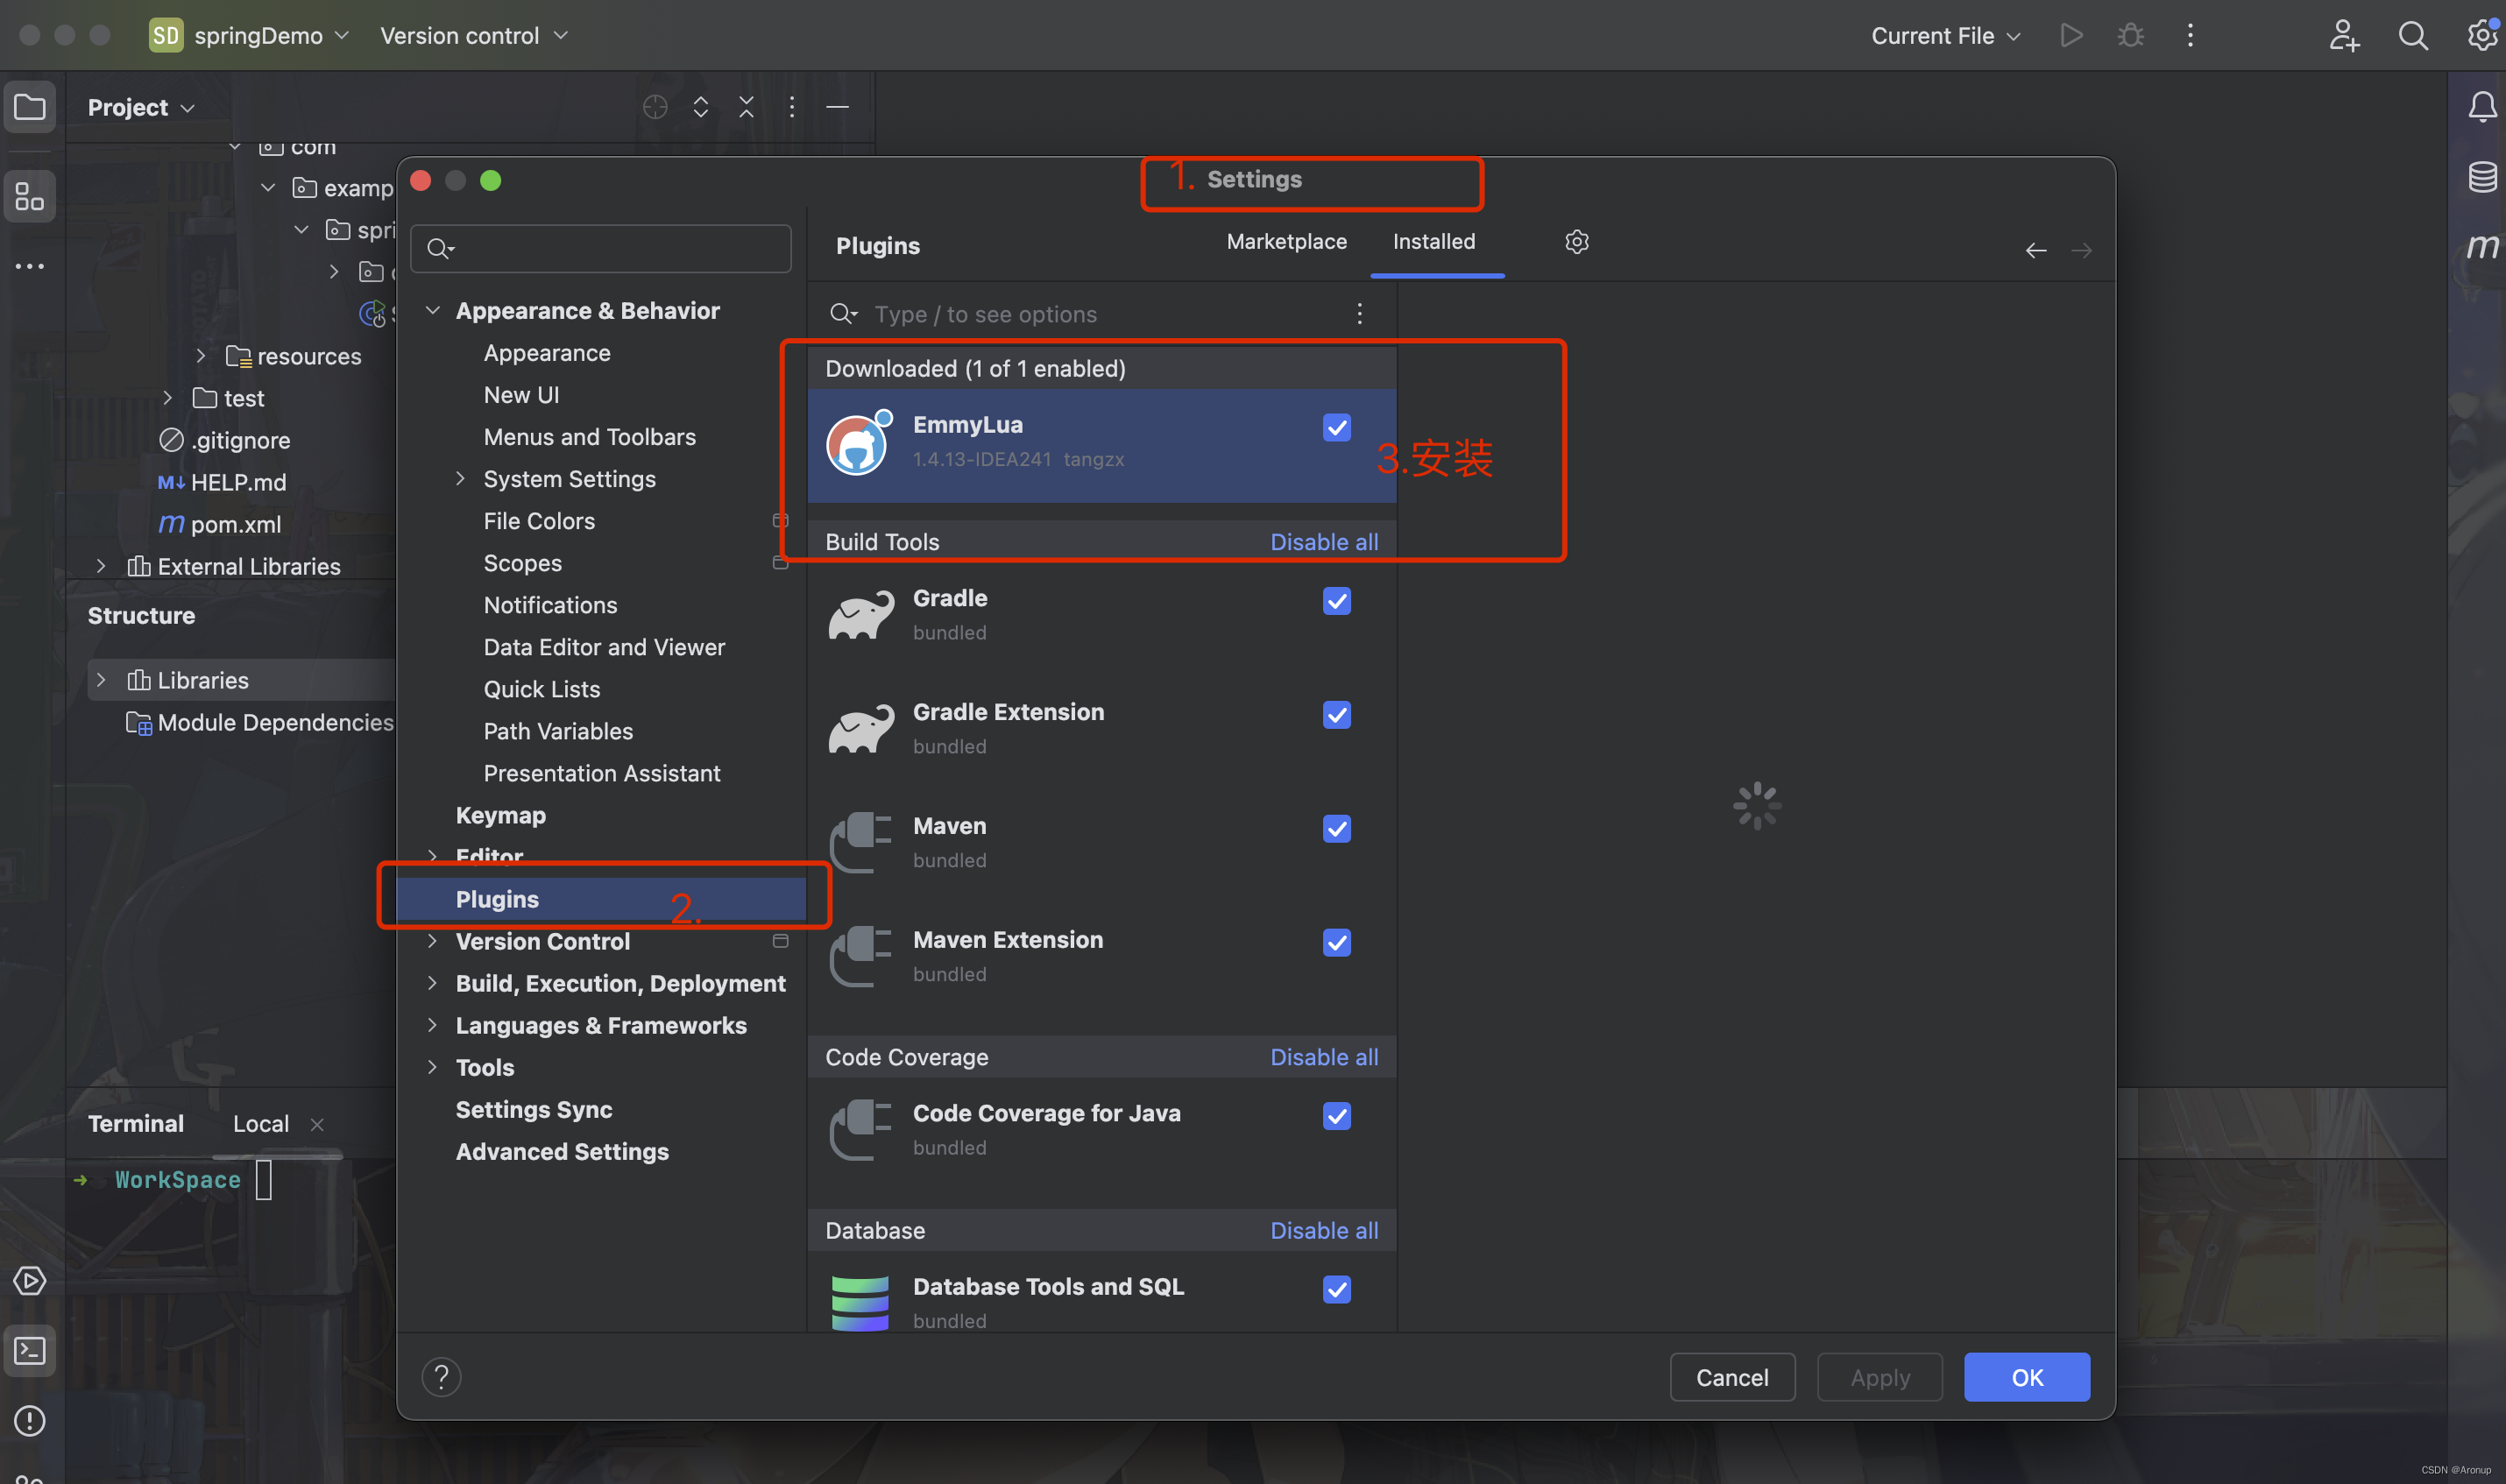Expand Build, Execution, Deployment node
The image size is (2506, 1484).
(433, 983)
